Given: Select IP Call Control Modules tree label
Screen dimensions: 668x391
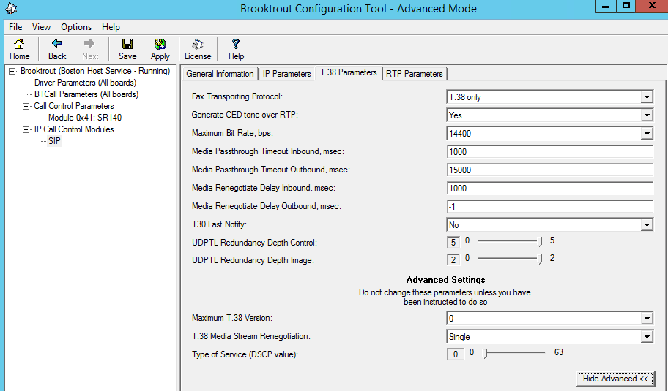Looking at the screenshot, I should 74,129.
